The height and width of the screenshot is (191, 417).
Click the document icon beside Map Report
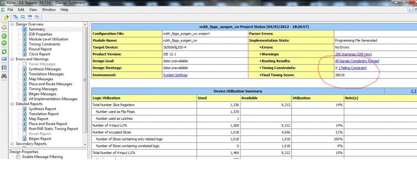[25, 119]
